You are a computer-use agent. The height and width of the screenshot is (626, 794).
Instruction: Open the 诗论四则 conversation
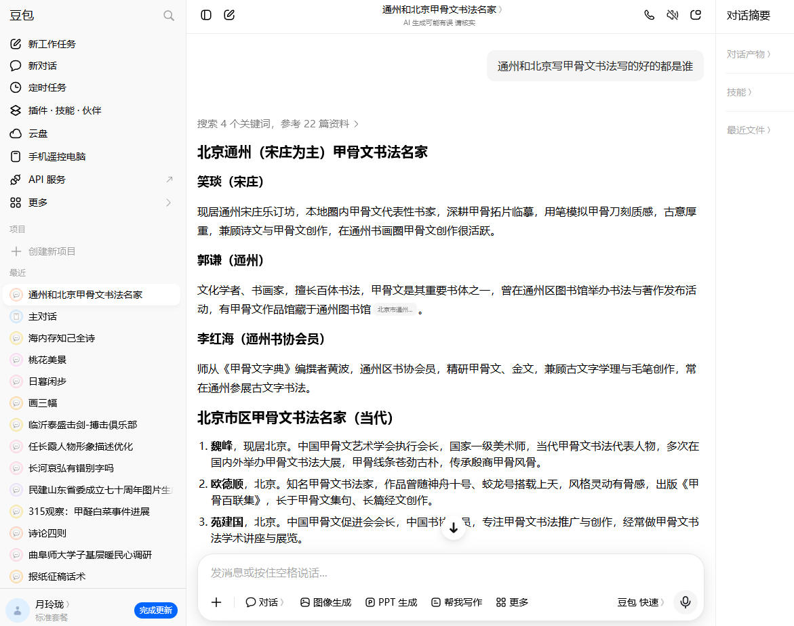[91, 533]
